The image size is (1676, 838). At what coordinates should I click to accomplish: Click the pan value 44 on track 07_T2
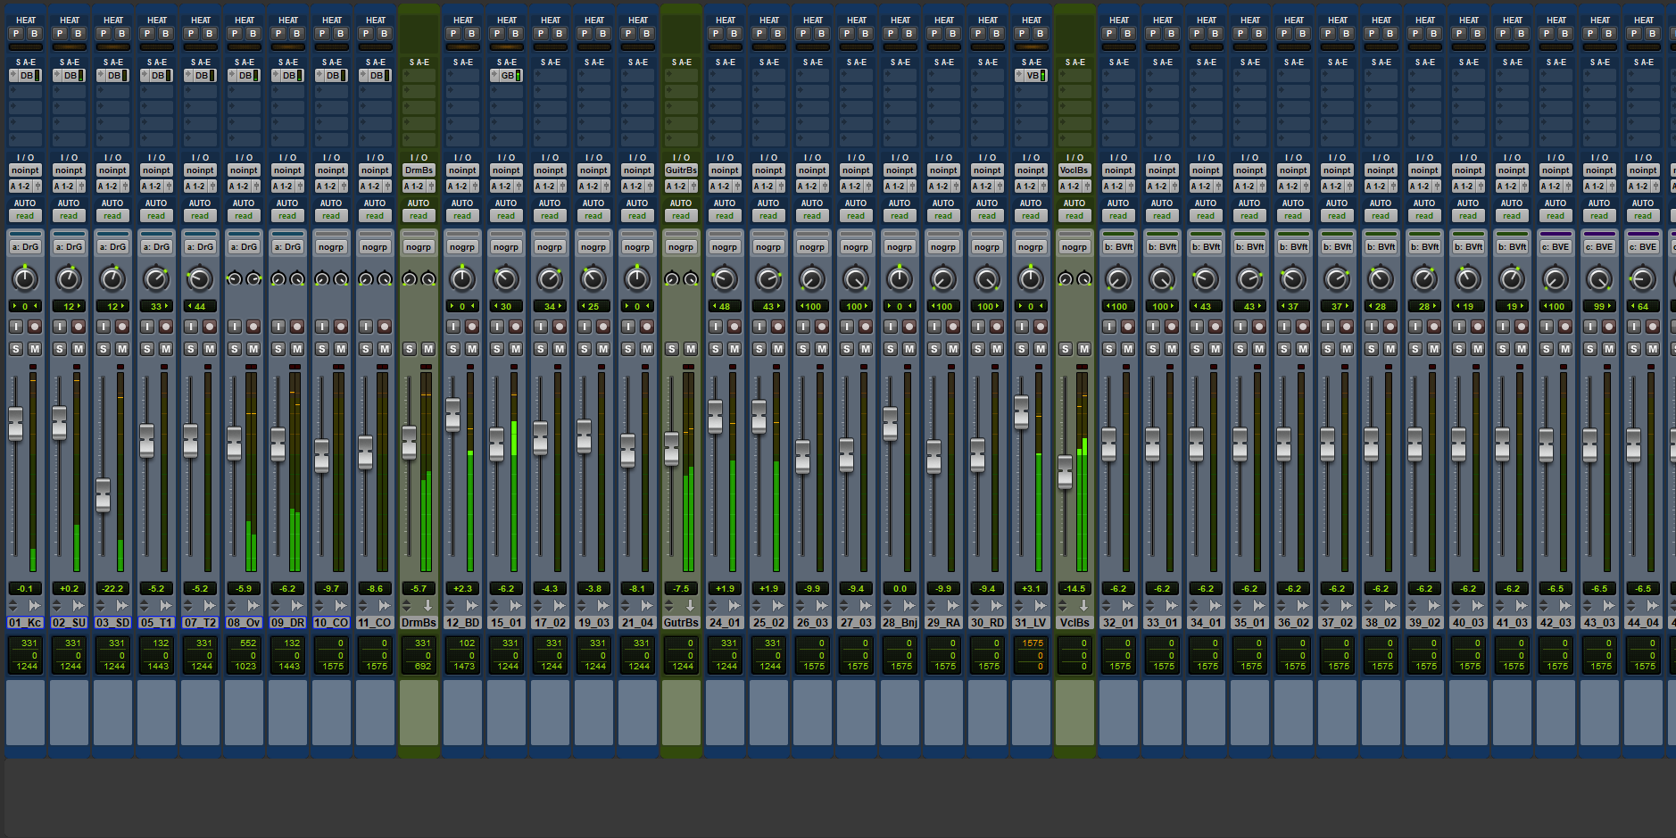pyautogui.click(x=200, y=307)
